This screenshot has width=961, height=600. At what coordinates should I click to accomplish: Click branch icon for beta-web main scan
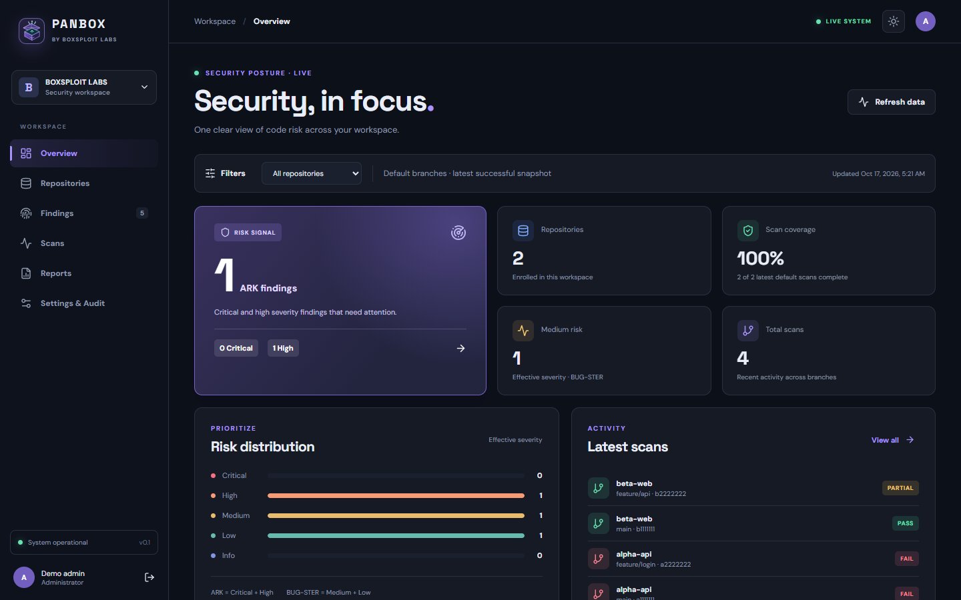599,523
